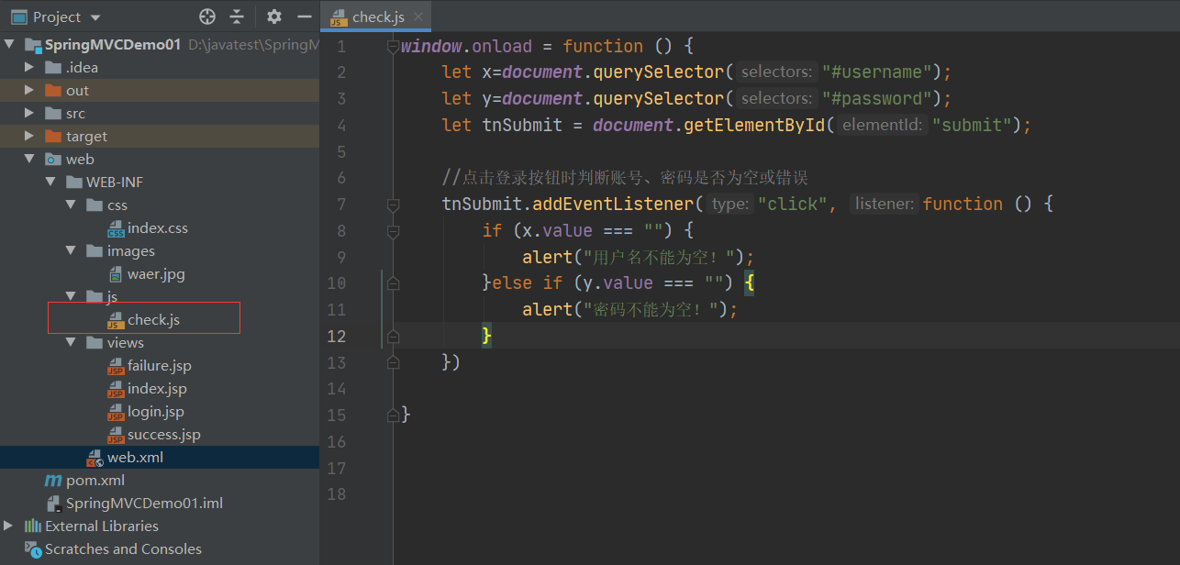Image resolution: width=1180 pixels, height=565 pixels.
Task: Click the External Libraries bar-chart icon
Action: click(x=33, y=526)
